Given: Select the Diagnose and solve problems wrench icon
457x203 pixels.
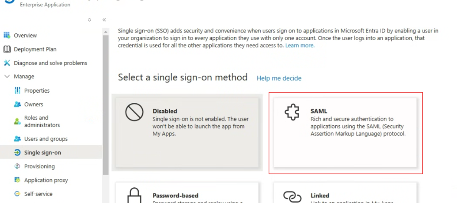Looking at the screenshot, I should 7,63.
